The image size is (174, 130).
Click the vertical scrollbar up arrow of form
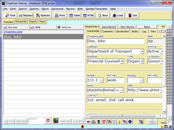coord(164,36)
